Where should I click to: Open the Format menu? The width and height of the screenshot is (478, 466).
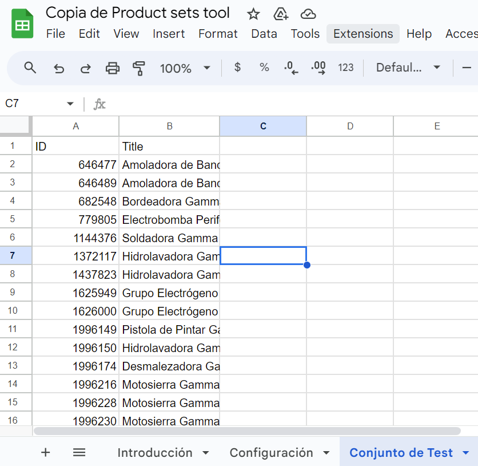click(x=218, y=34)
